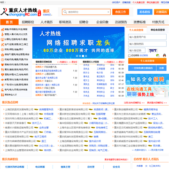Viewport: 169px width, 169px height.
Task: Click the gear icon beside 机械/机电 category
Action: point(2,60)
